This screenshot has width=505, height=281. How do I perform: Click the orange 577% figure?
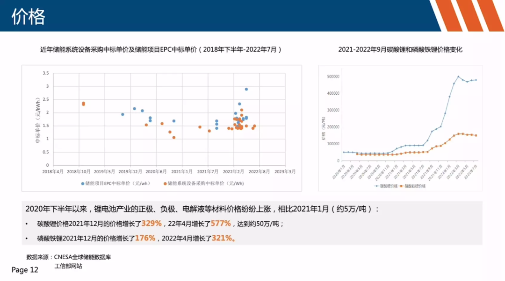point(221,223)
